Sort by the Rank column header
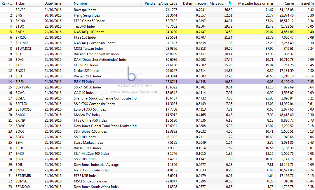The width and height of the screenshot is (315, 190). 7,3
